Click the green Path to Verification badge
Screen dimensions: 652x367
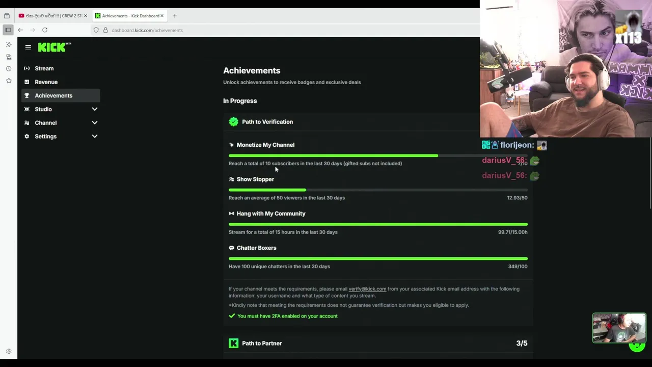click(233, 122)
